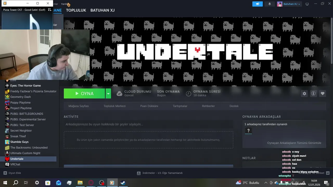Click the activity comment input field
This screenshot has height=187, width=333.
point(148,124)
